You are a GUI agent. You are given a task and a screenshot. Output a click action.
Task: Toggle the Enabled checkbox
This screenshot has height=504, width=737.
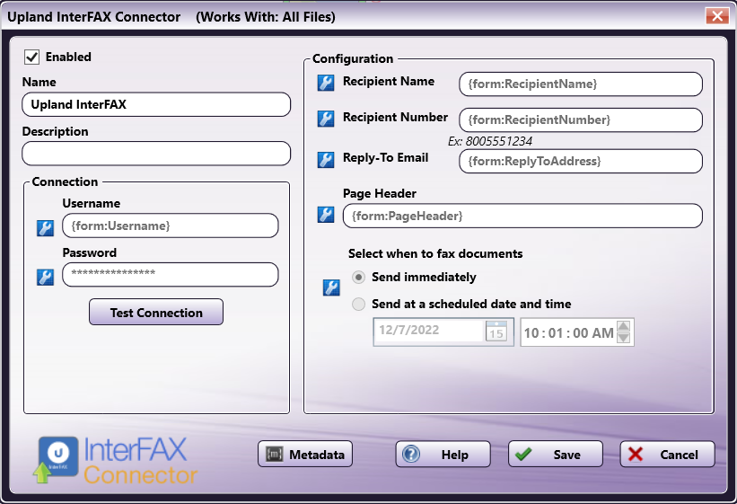click(x=32, y=57)
